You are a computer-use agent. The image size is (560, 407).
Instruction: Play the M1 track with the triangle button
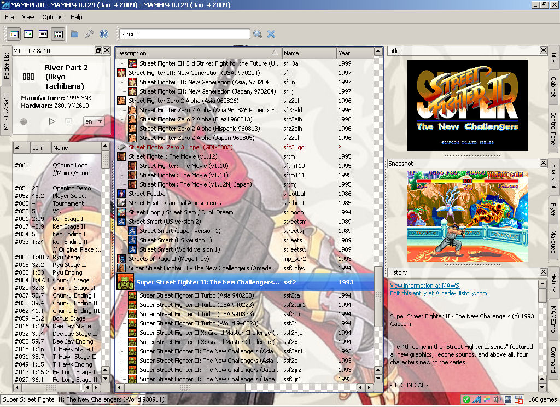[52, 121]
